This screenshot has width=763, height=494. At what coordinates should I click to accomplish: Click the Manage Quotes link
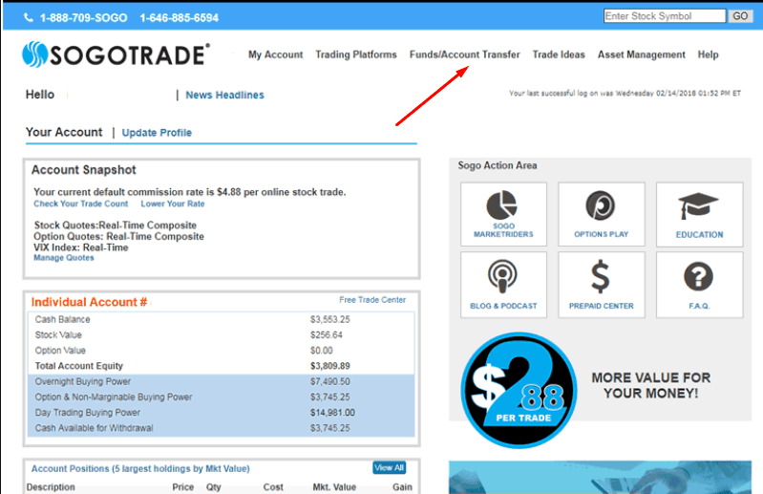click(x=64, y=257)
